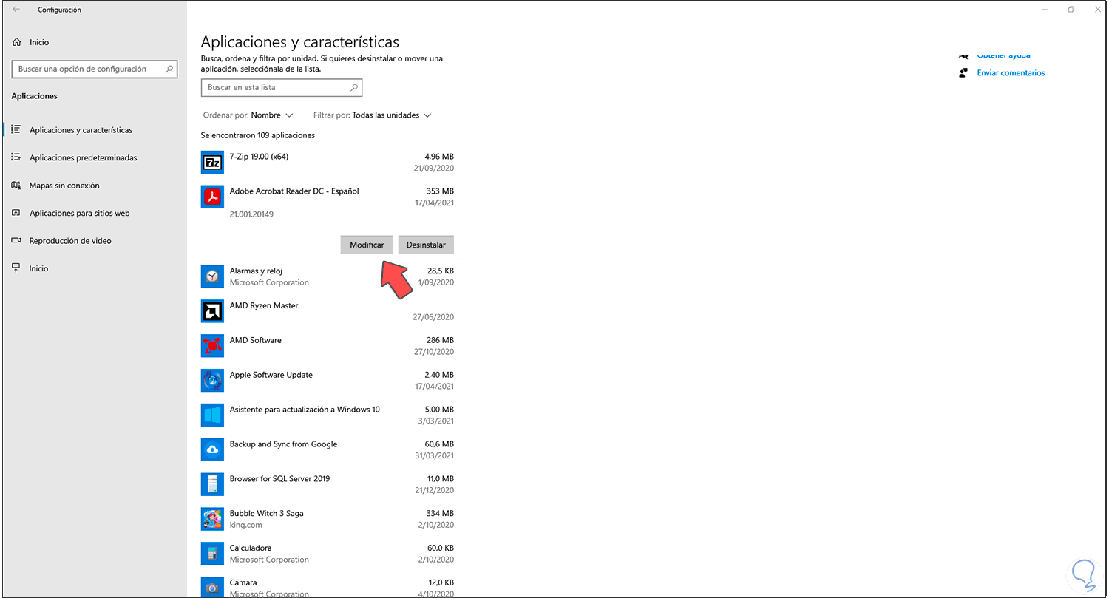Click the Aplicaciones sidebar section title

coord(34,96)
